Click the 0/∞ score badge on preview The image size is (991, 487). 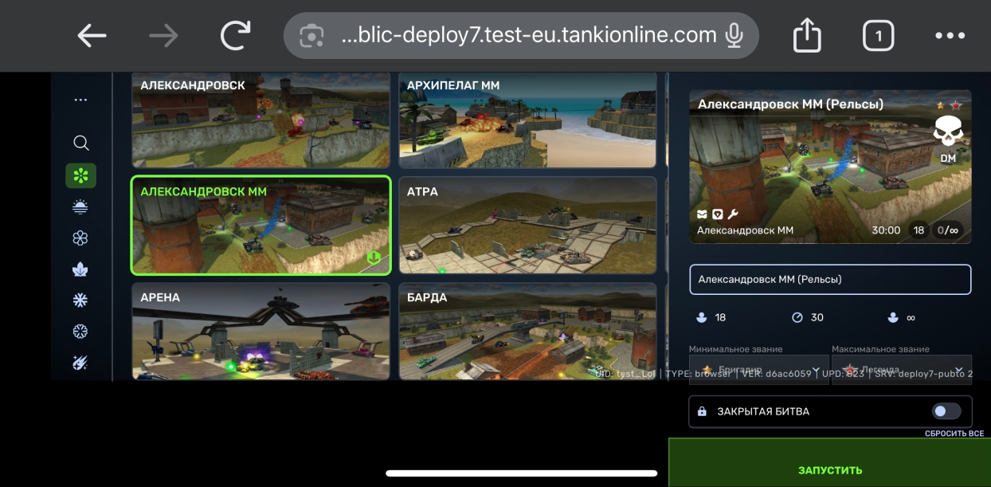[948, 230]
